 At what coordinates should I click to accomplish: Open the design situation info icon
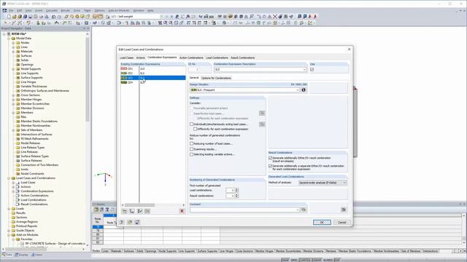[x=304, y=90]
